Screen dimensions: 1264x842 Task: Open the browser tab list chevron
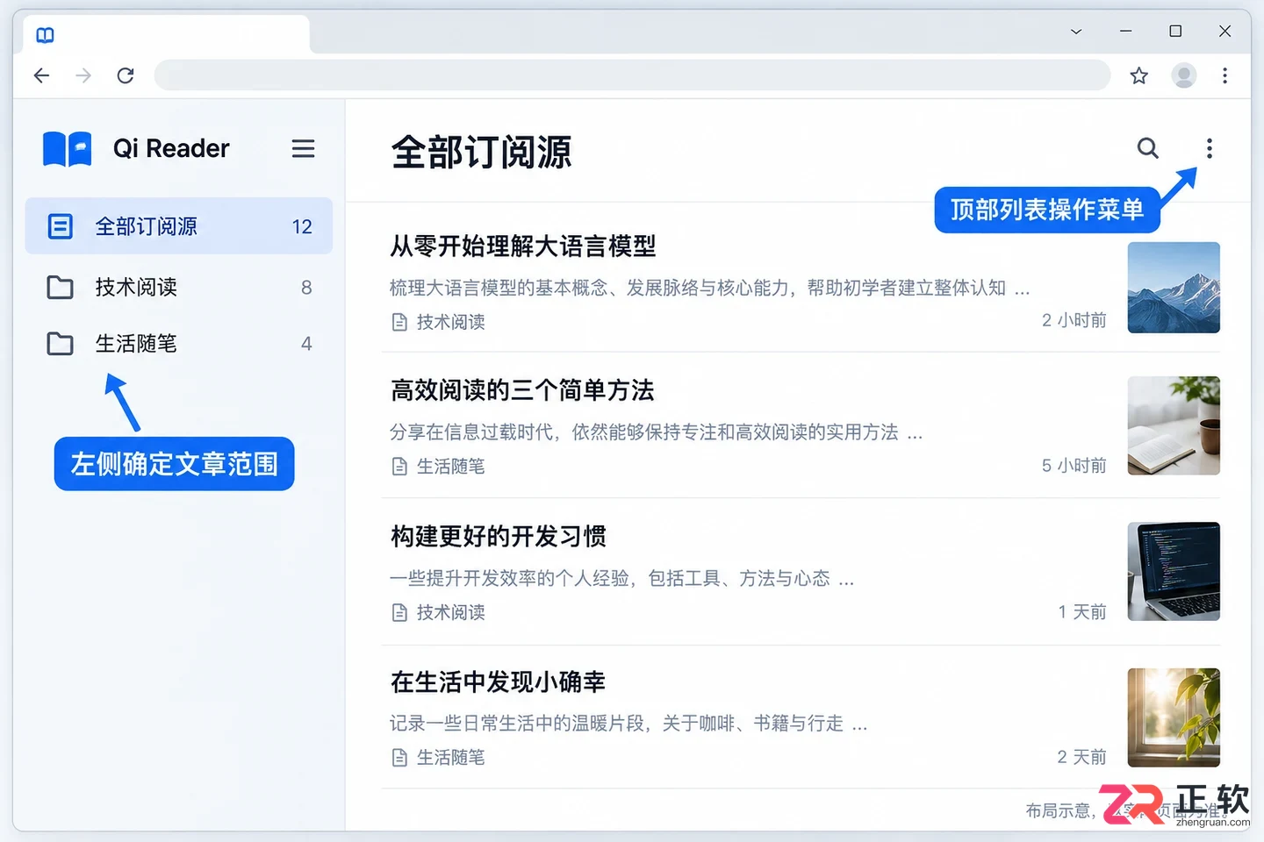pyautogui.click(x=1075, y=32)
